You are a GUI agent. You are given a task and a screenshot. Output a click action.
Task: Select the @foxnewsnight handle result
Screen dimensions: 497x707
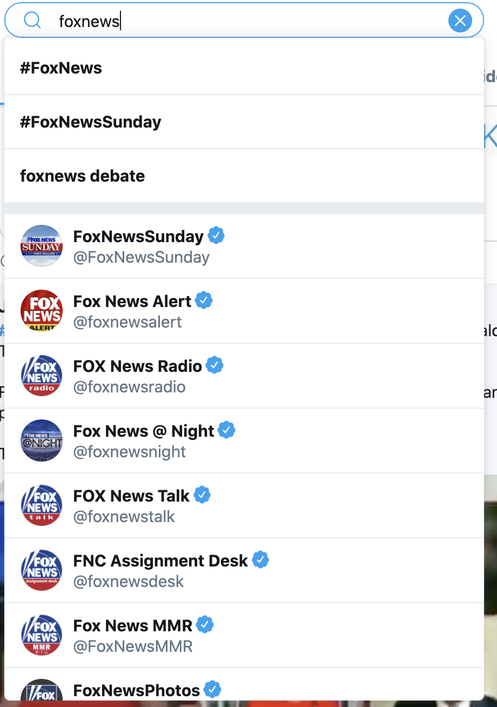tap(130, 452)
